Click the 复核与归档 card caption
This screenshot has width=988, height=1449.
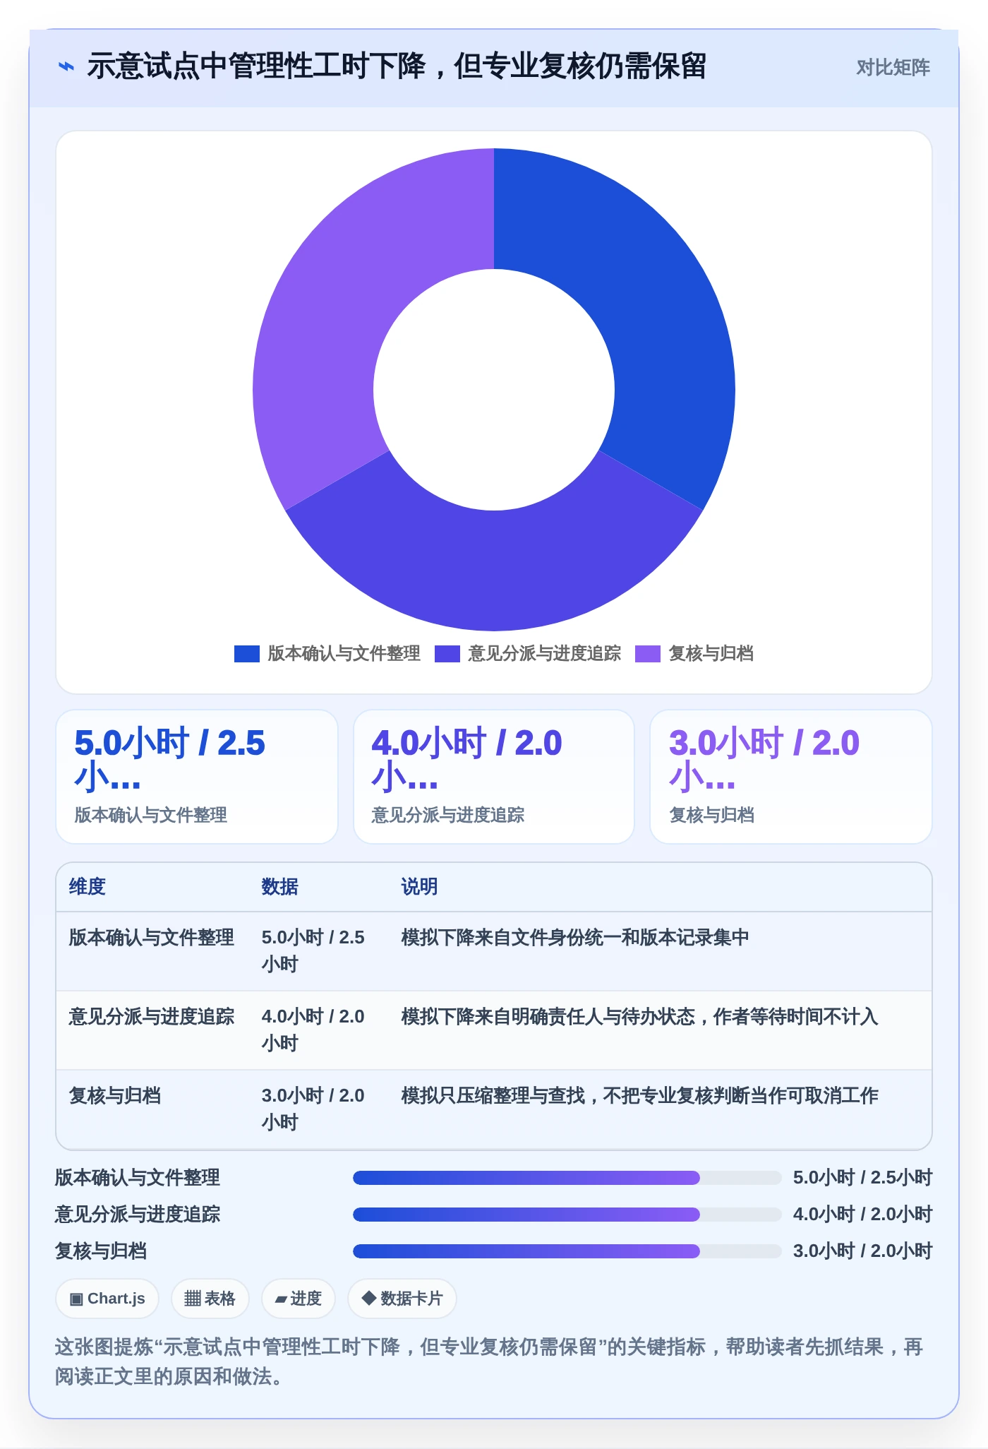tap(711, 815)
